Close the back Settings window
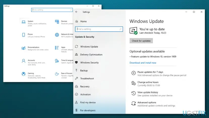The width and height of the screenshot is (209, 118). coord(99,6)
